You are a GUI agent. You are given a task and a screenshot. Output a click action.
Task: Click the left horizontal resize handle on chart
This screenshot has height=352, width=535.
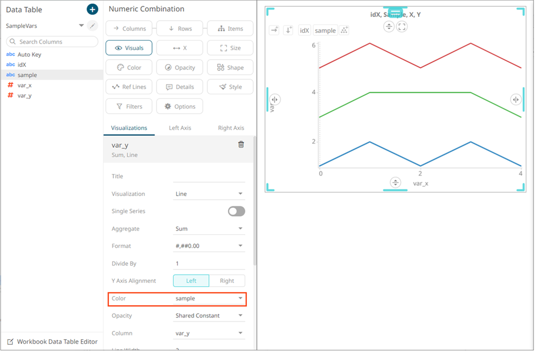tap(275, 99)
